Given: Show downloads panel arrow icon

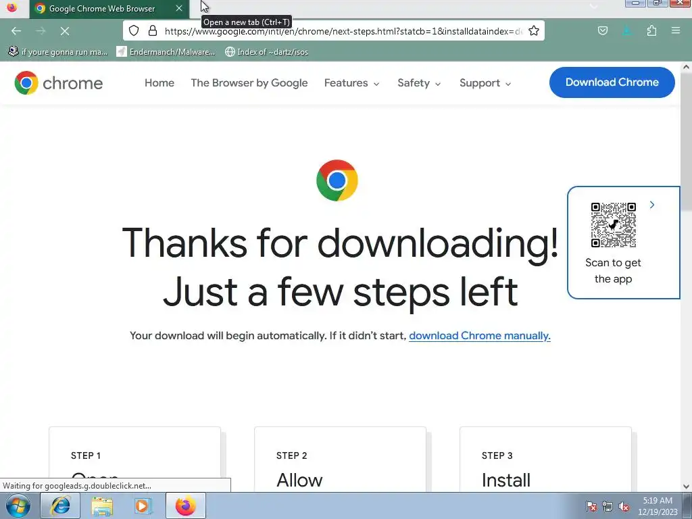Looking at the screenshot, I should point(626,30).
